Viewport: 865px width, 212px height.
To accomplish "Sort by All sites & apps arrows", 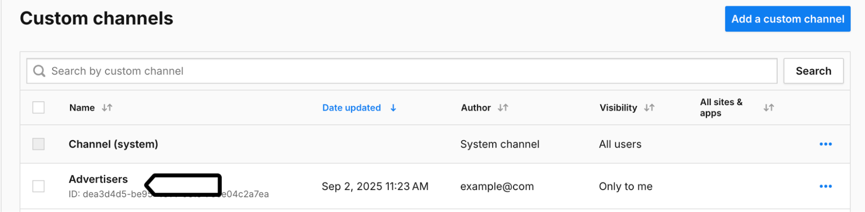I will click(769, 108).
